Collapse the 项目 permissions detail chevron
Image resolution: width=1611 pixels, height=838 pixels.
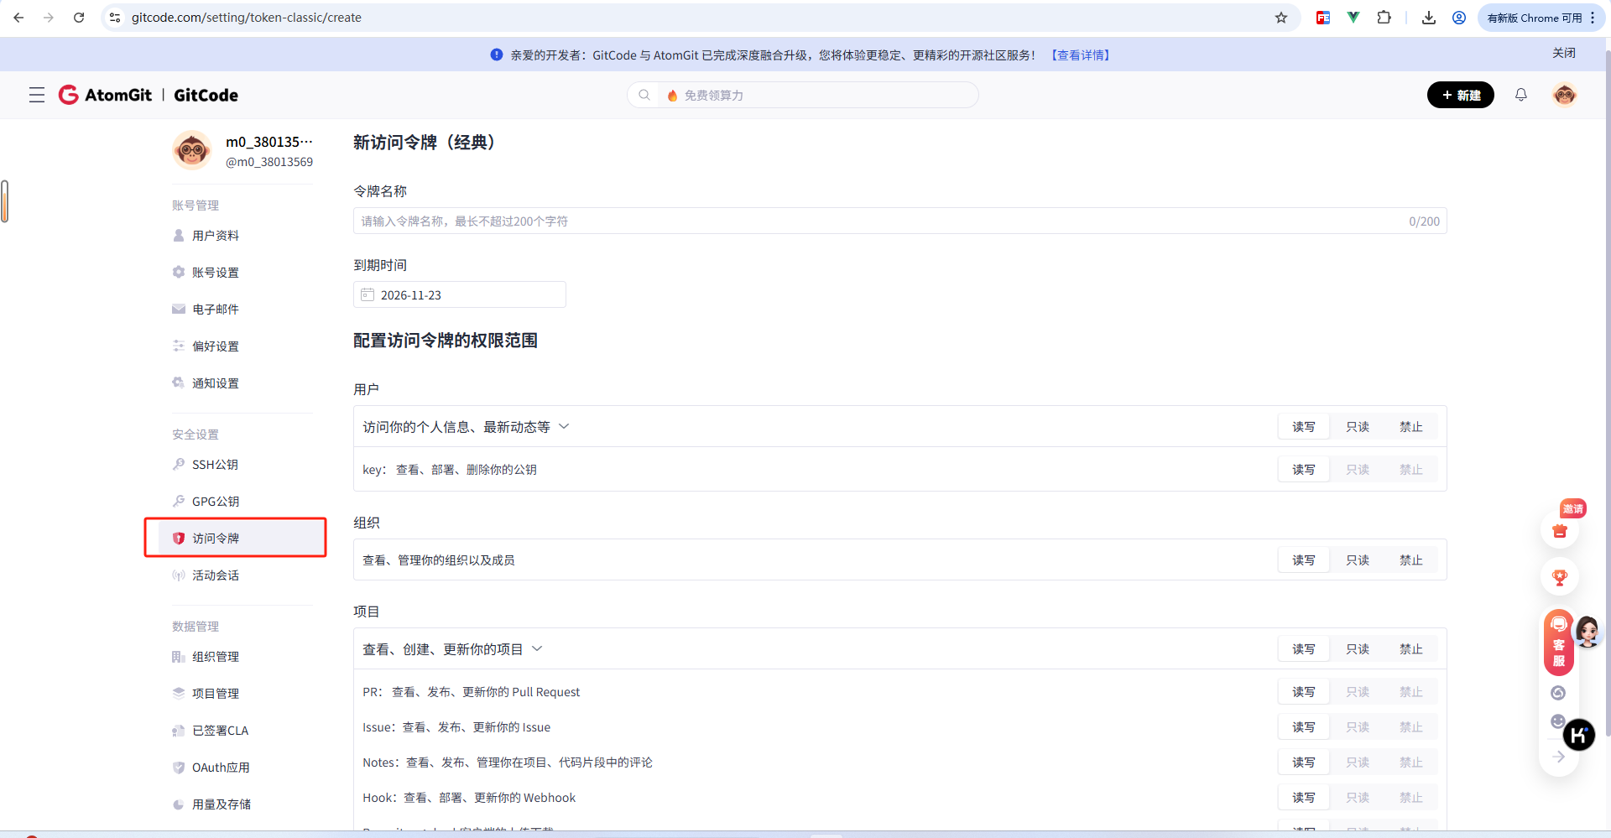(x=539, y=648)
